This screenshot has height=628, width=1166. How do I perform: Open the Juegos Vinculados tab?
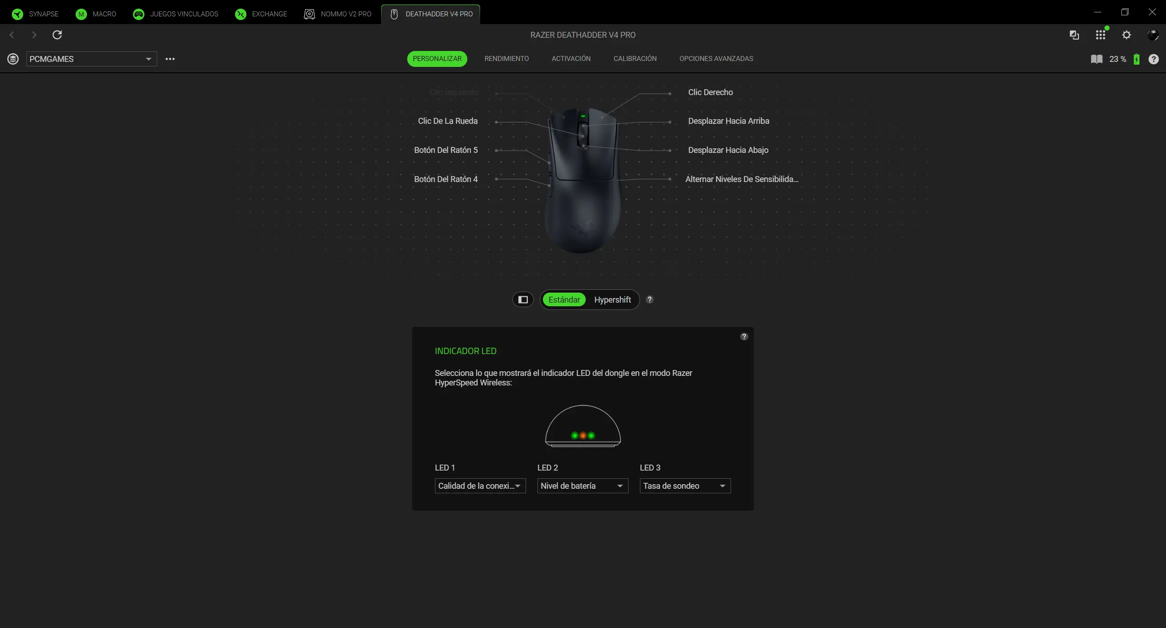coord(176,14)
